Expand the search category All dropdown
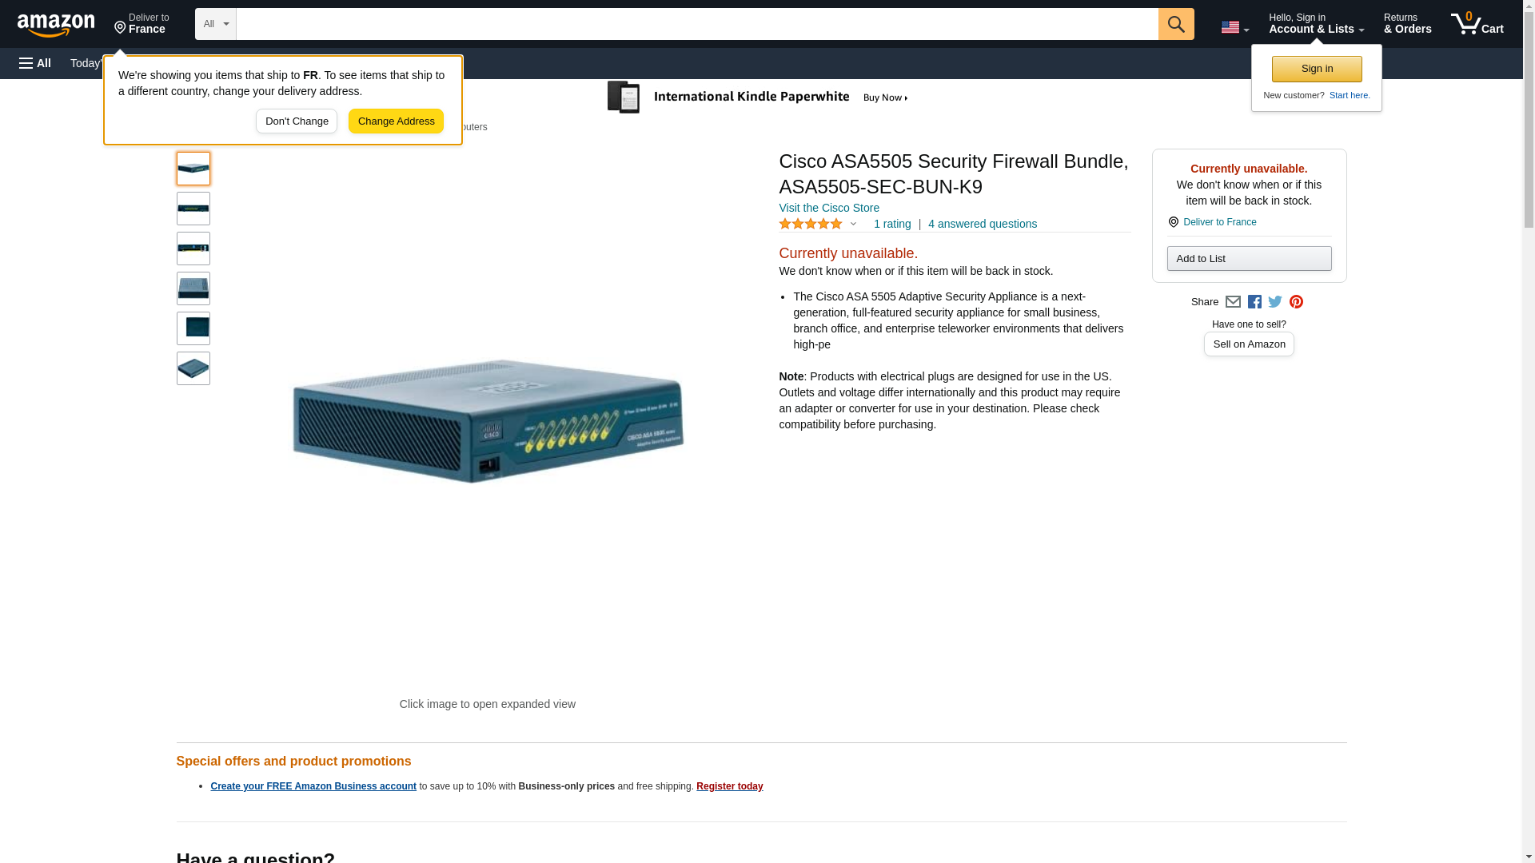The image size is (1535, 863). [x=216, y=24]
